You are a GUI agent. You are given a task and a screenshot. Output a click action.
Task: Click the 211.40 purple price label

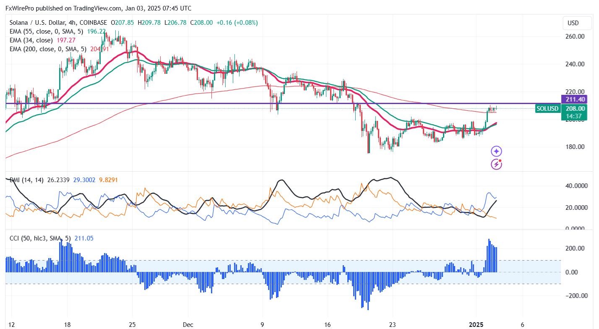tap(574, 99)
